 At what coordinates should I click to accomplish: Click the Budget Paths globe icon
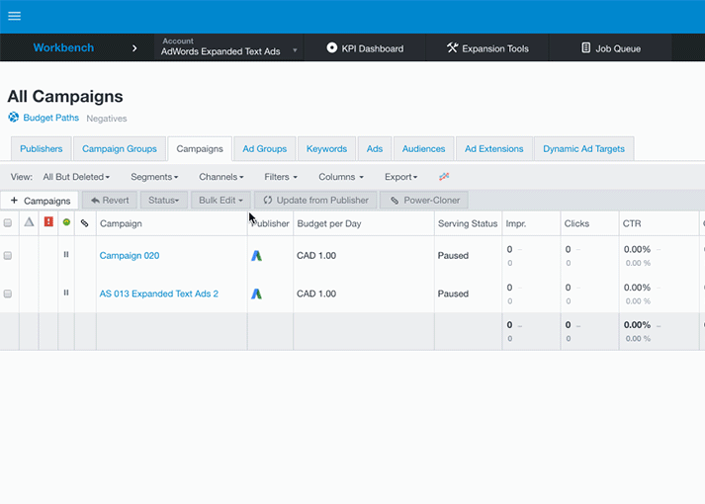(14, 118)
